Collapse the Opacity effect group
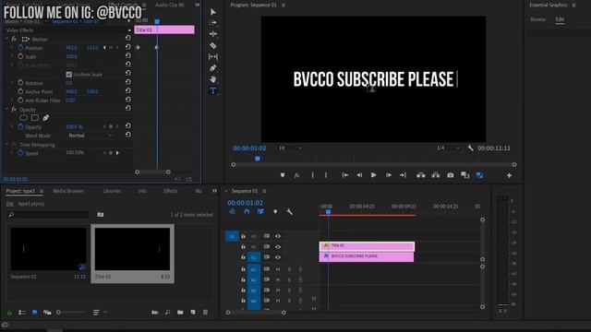Screen dimensions: 591x332 point(6,110)
